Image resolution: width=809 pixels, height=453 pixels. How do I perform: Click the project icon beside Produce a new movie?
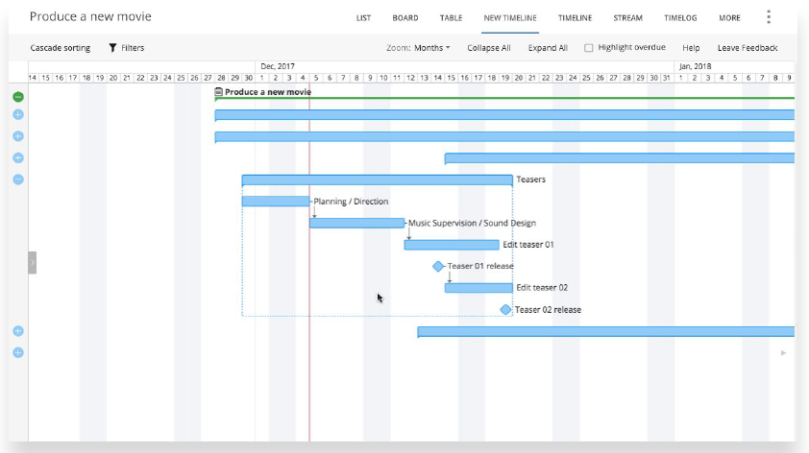(x=219, y=92)
